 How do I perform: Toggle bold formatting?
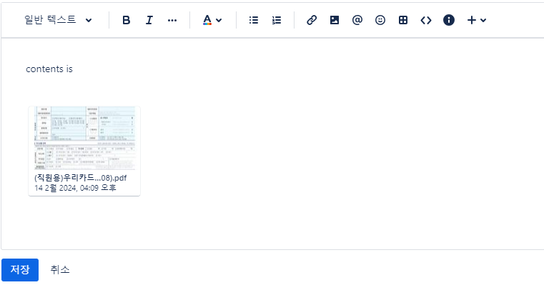[127, 20]
